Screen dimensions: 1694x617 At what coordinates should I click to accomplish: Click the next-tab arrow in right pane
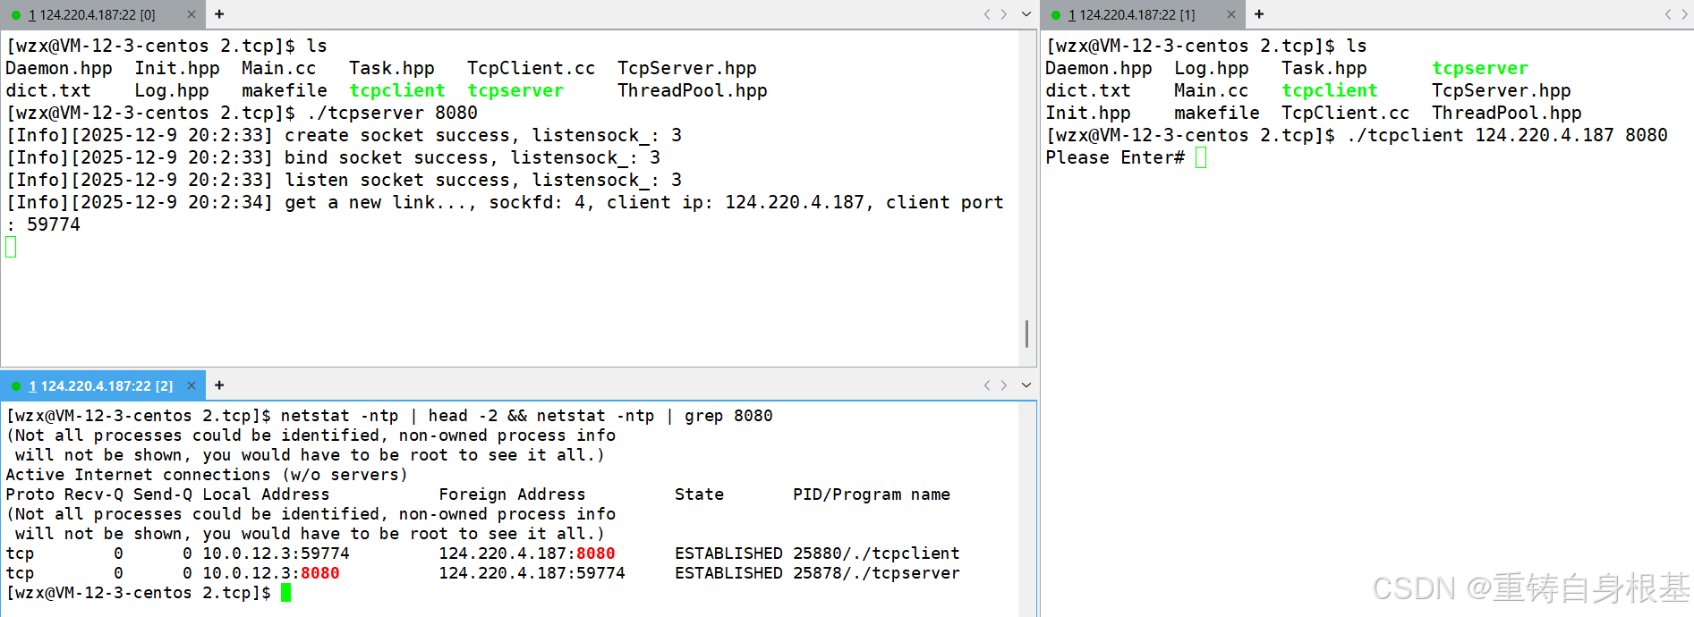coord(1685,14)
